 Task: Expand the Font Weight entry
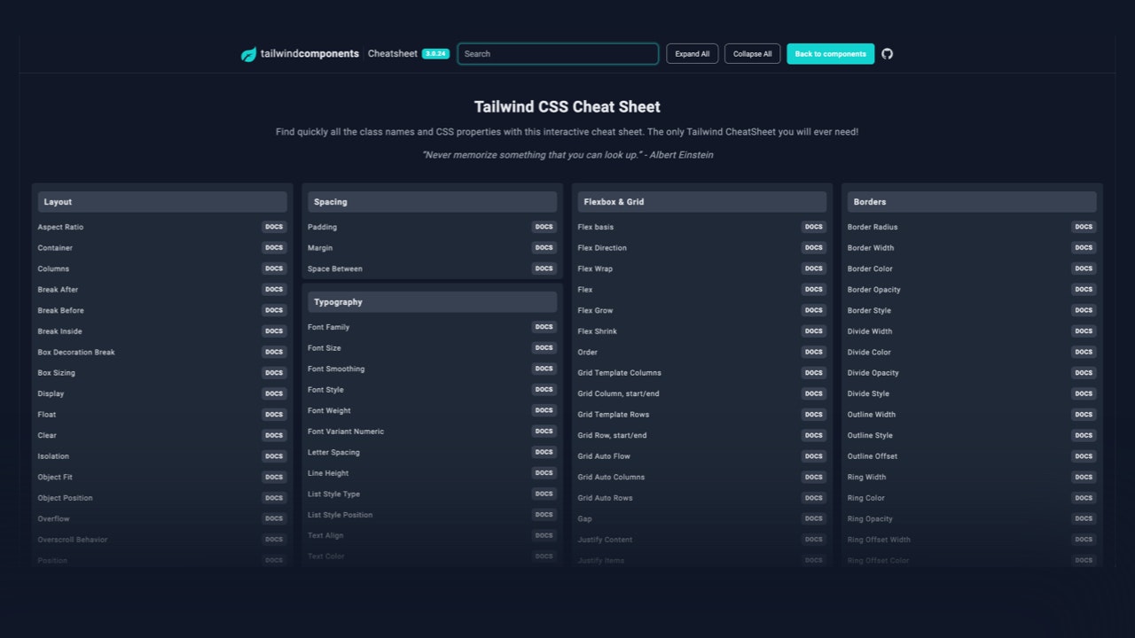pyautogui.click(x=432, y=410)
